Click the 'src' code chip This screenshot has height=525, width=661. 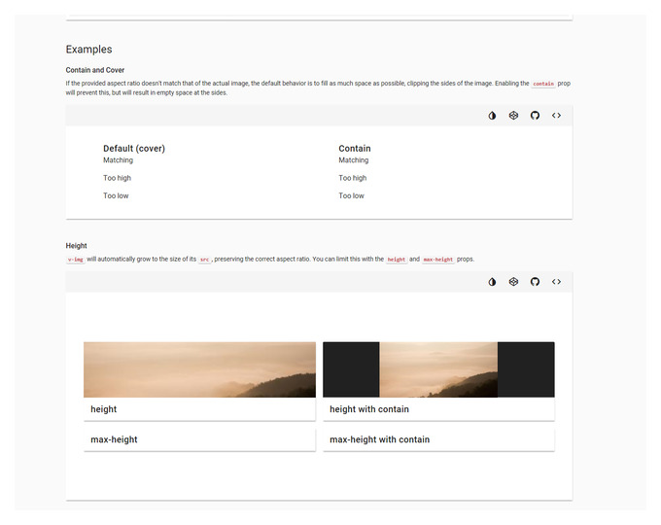pyautogui.click(x=204, y=260)
